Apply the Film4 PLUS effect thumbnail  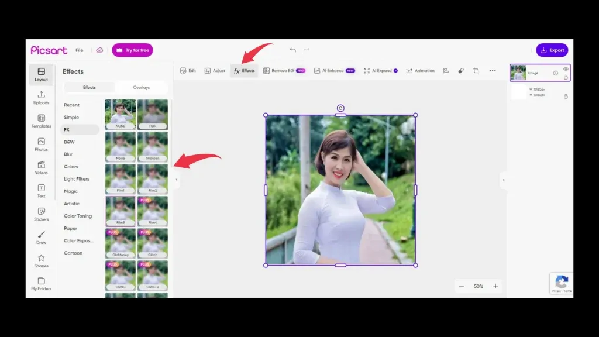[x=153, y=211]
